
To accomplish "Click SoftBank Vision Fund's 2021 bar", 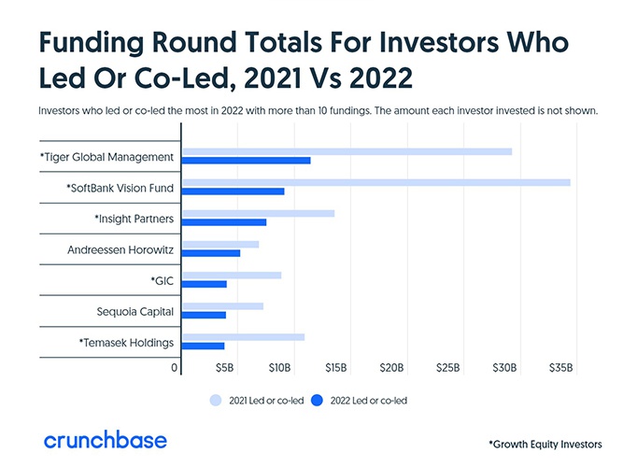I will pos(375,182).
